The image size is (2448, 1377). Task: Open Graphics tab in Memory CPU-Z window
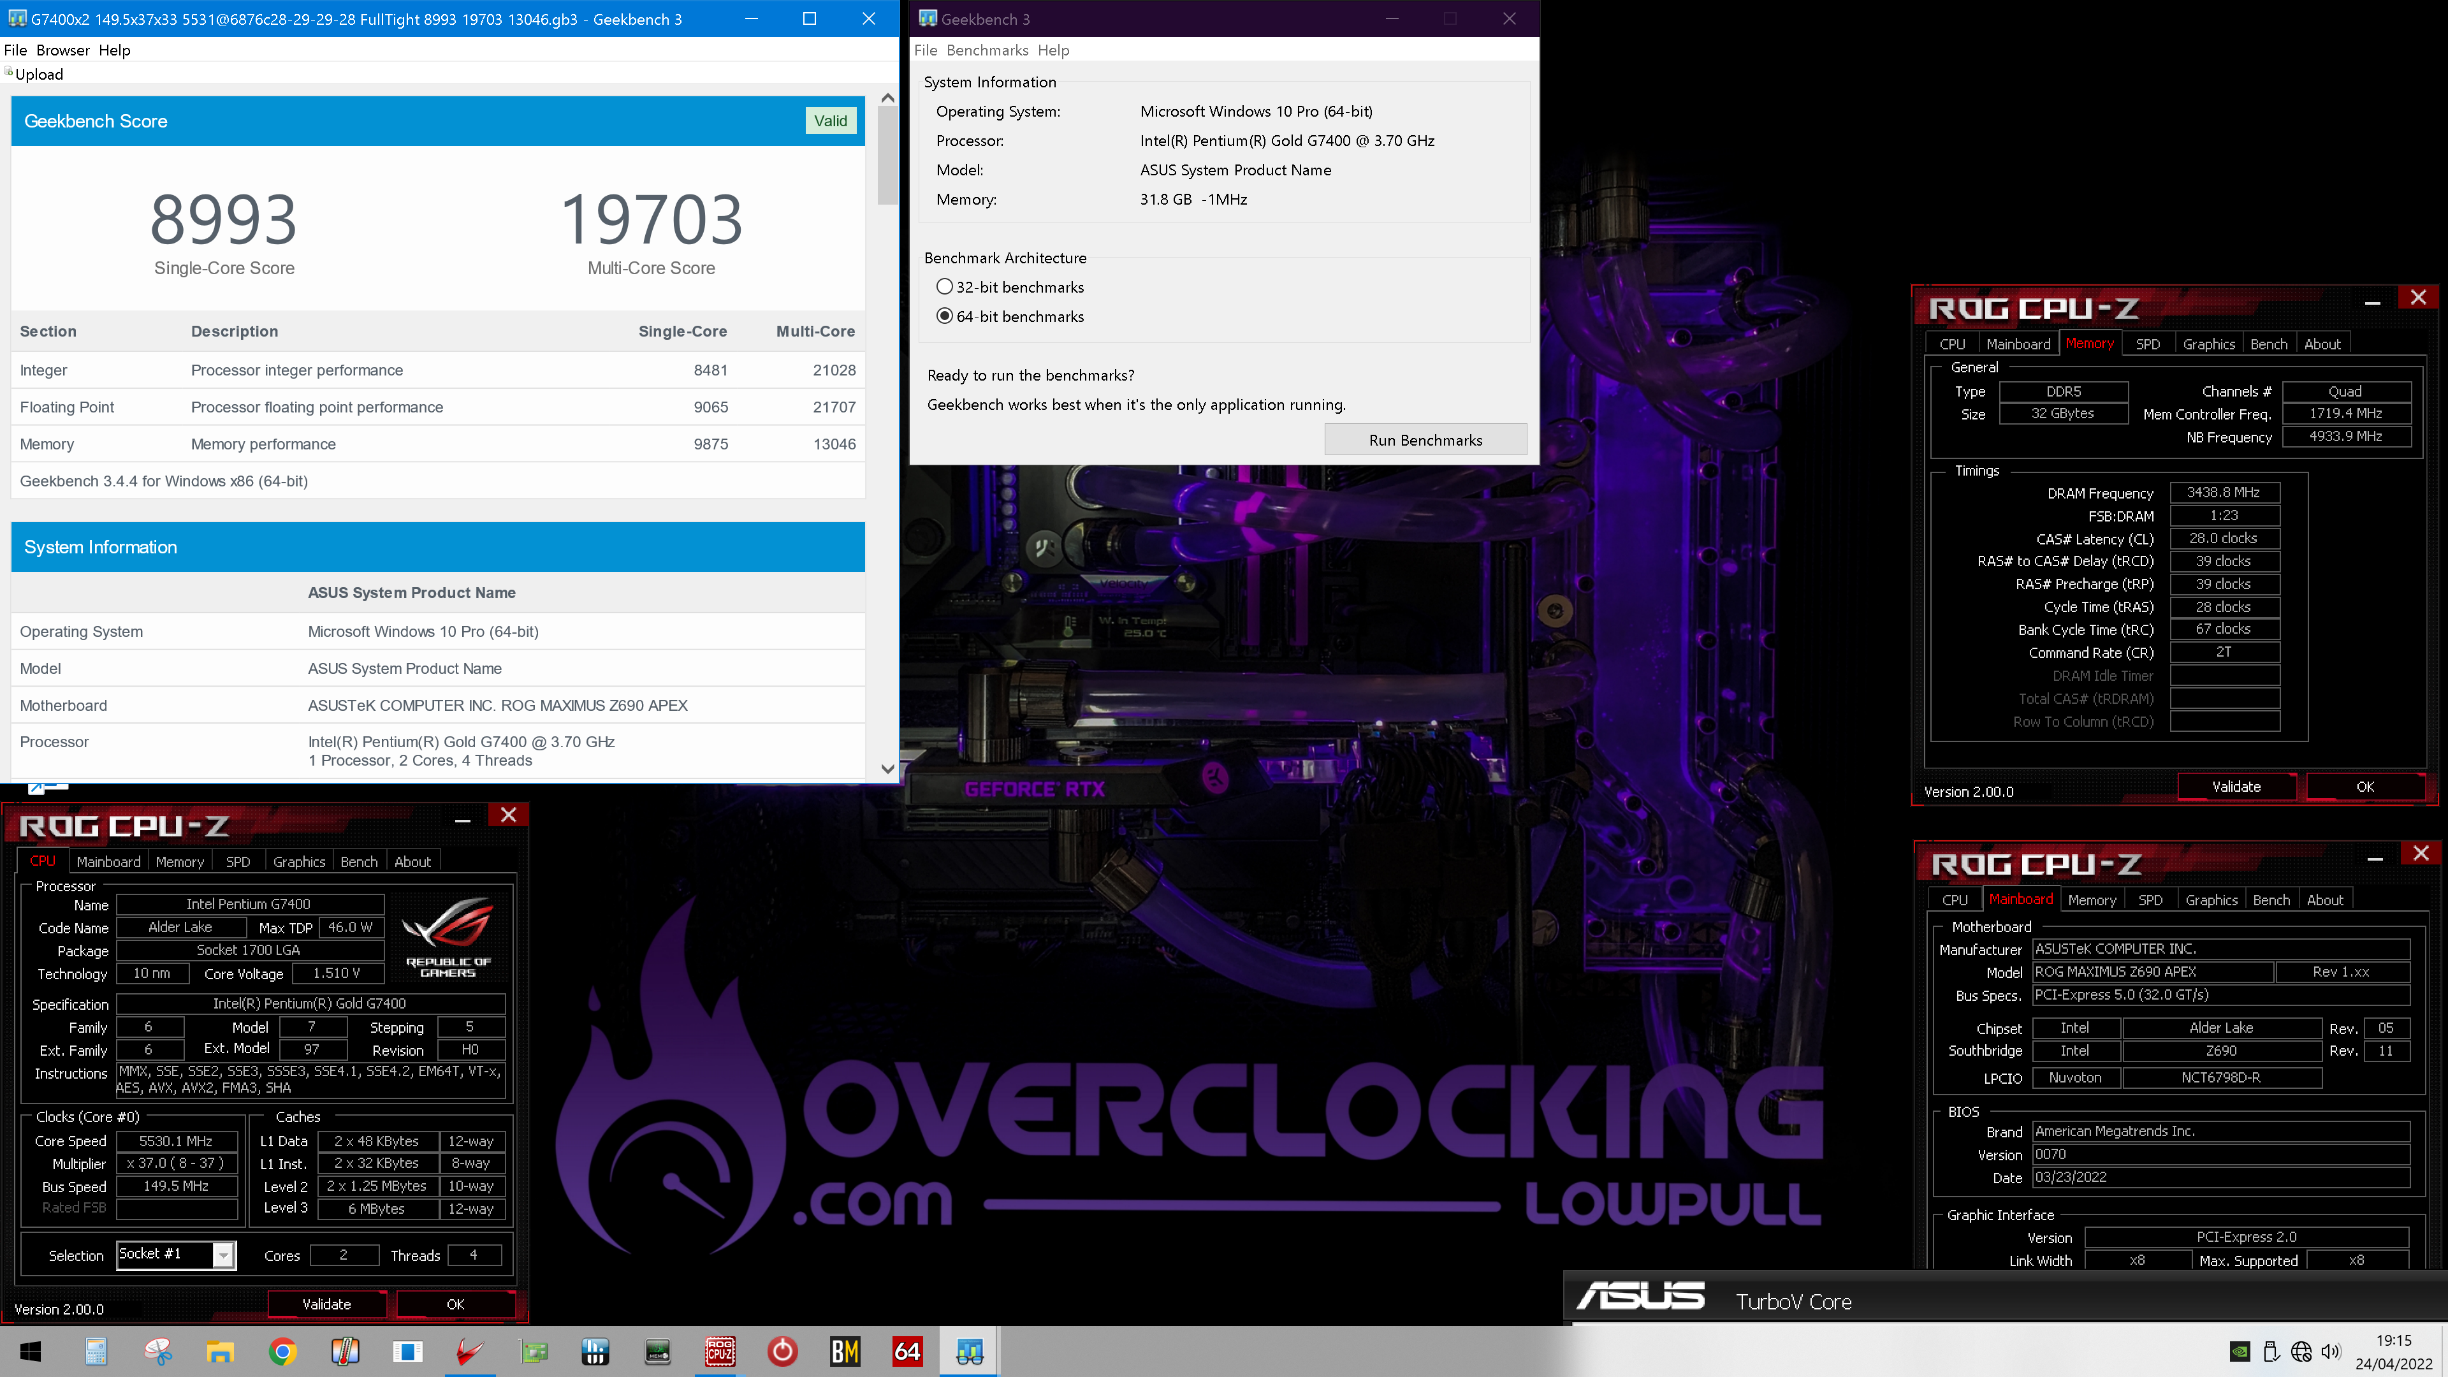click(x=2208, y=344)
